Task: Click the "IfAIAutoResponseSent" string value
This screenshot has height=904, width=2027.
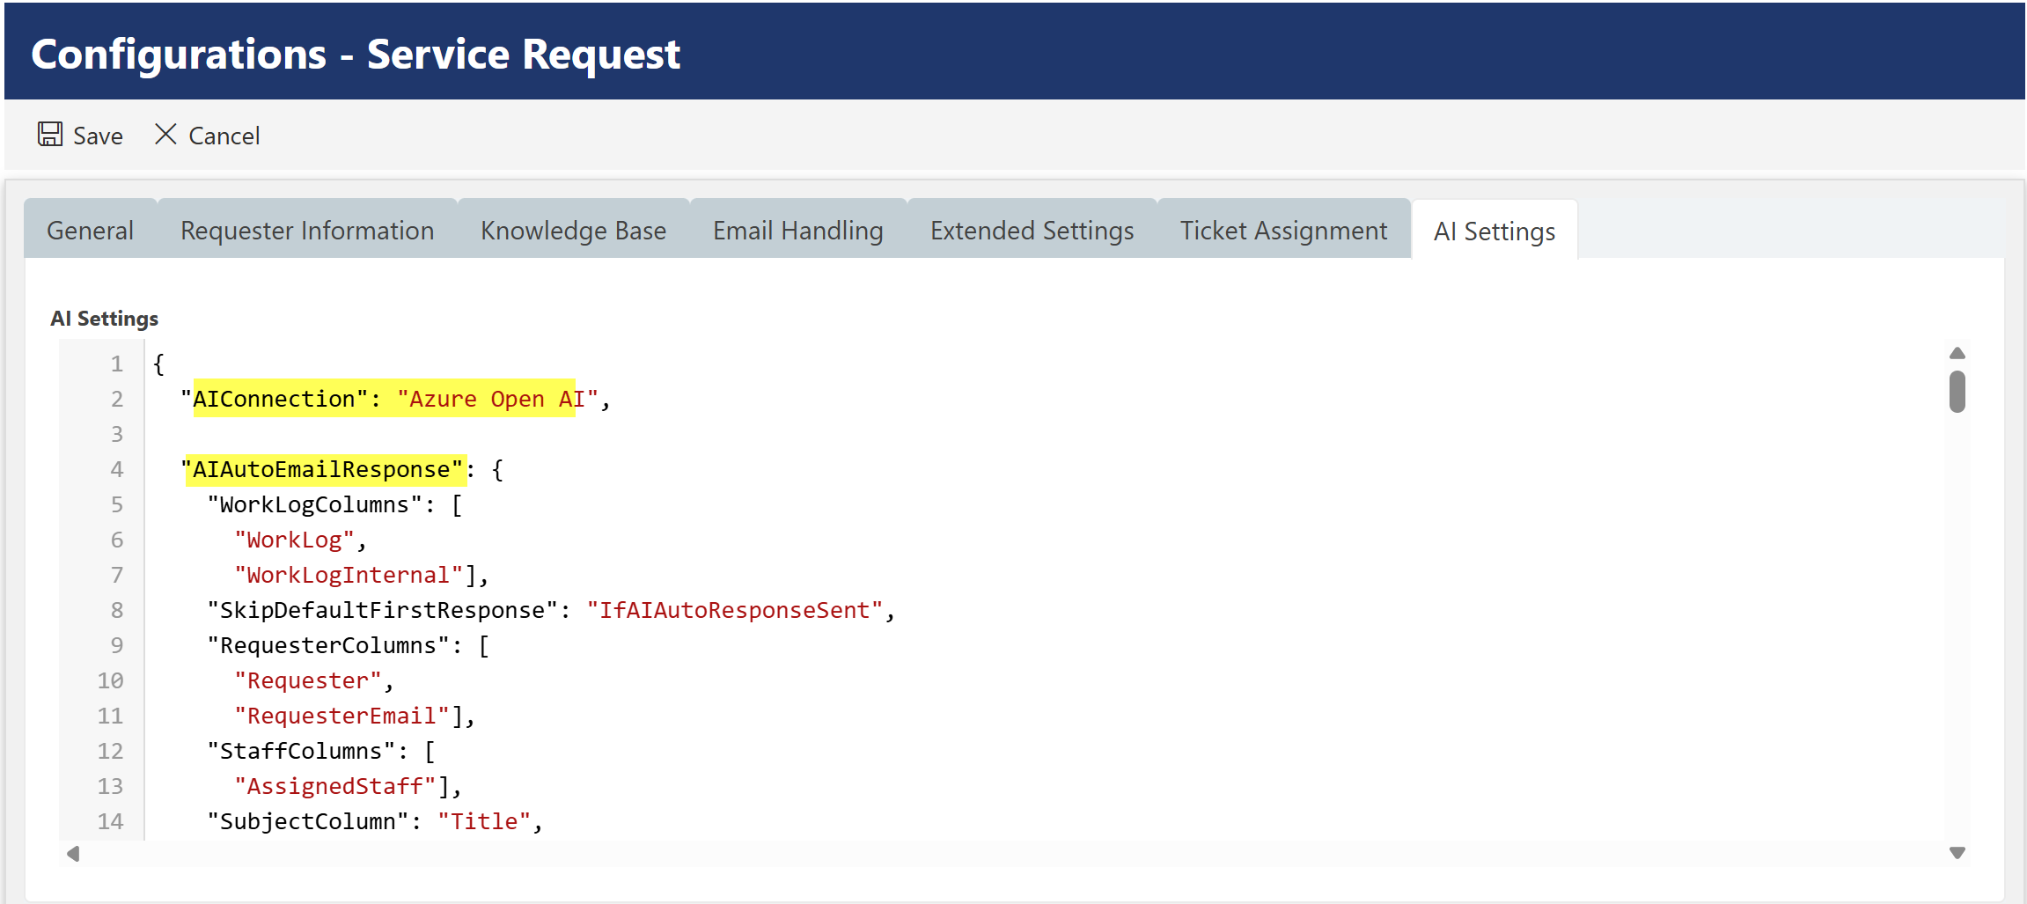Action: 734,610
